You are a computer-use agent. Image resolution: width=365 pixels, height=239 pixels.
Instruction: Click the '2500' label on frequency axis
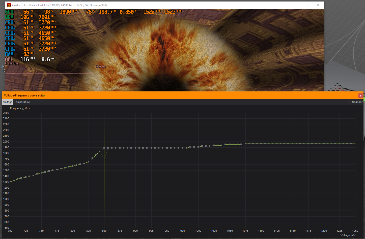6,113
